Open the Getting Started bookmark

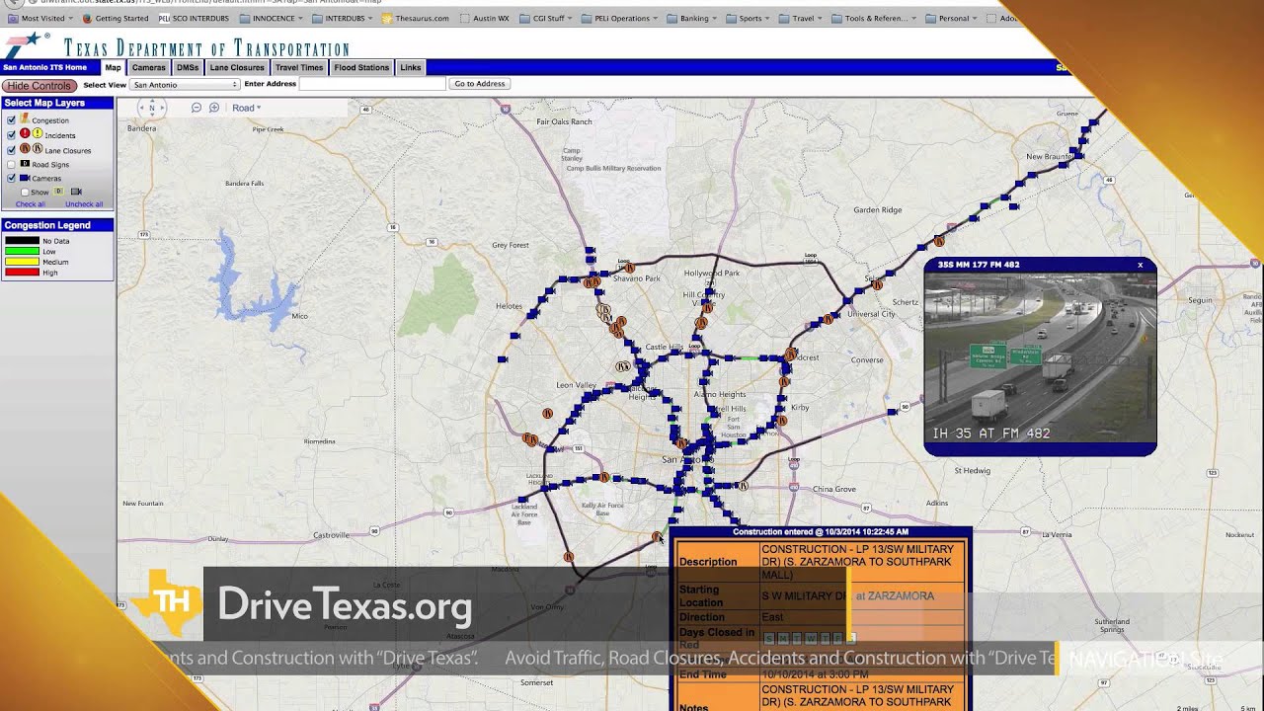117,18
